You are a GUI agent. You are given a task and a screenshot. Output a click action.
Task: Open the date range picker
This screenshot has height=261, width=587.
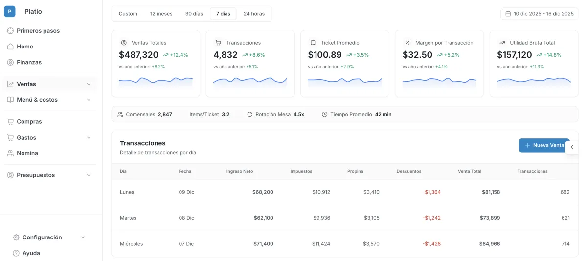pos(539,14)
